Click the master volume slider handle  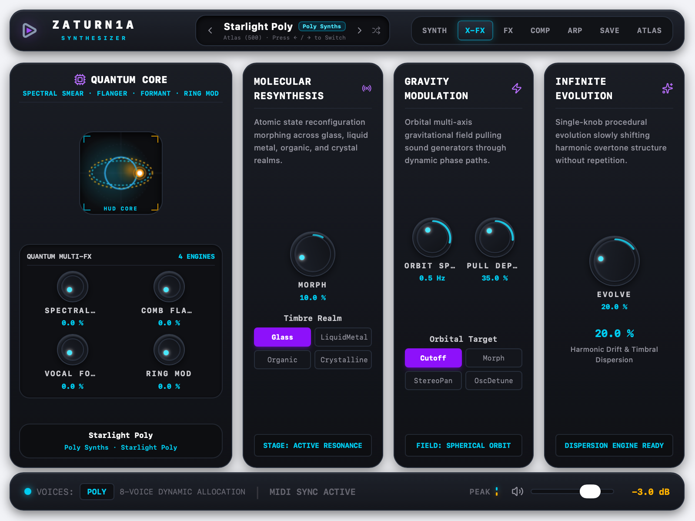pyautogui.click(x=590, y=491)
